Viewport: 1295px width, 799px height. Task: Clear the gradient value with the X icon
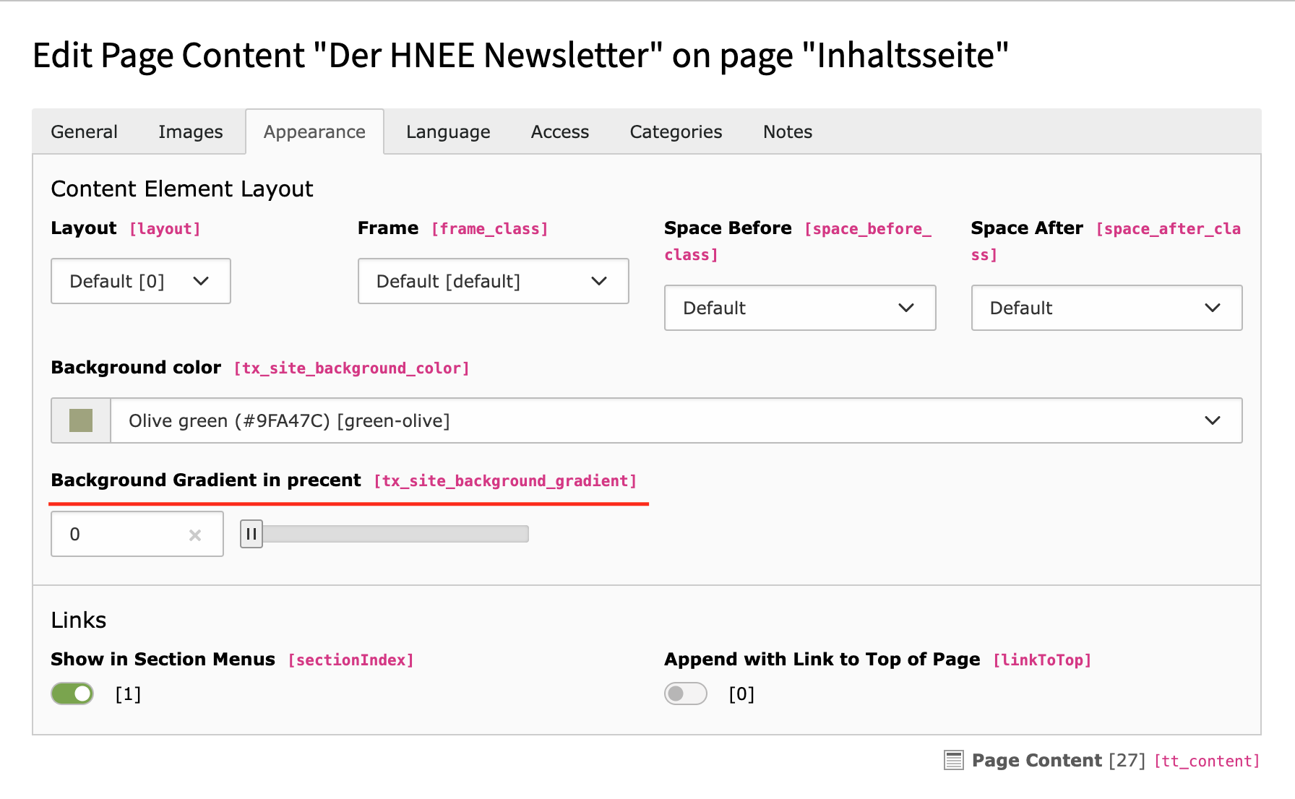194,535
